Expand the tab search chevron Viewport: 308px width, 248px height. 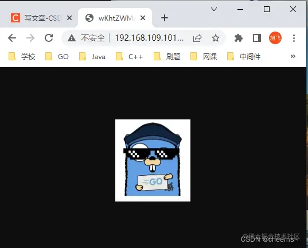[x=214, y=9]
